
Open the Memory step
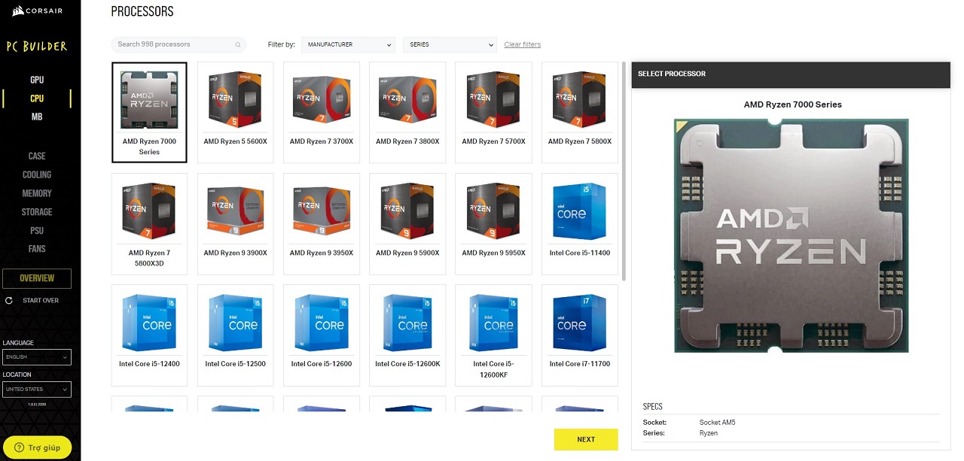[37, 193]
